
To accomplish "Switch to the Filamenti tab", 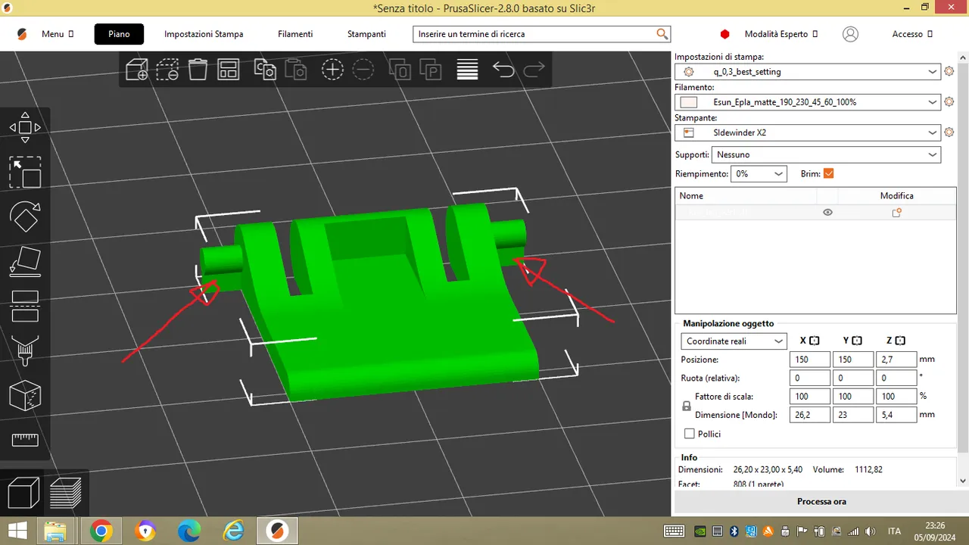I will pos(295,34).
